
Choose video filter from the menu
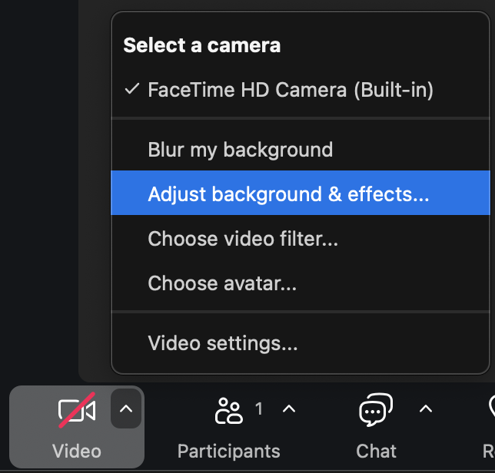click(x=243, y=239)
